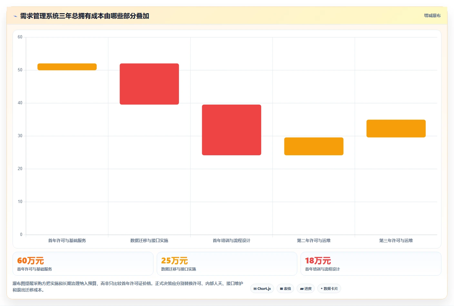The width and height of the screenshot is (454, 306).
Task: Click caption 首年培训与流程设计 under 18万元
Action: click(322, 269)
